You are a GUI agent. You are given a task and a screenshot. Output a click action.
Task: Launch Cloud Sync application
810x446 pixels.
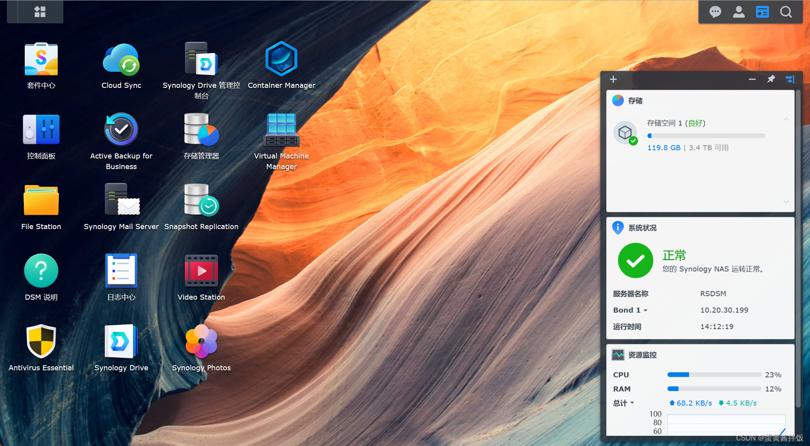click(x=121, y=60)
